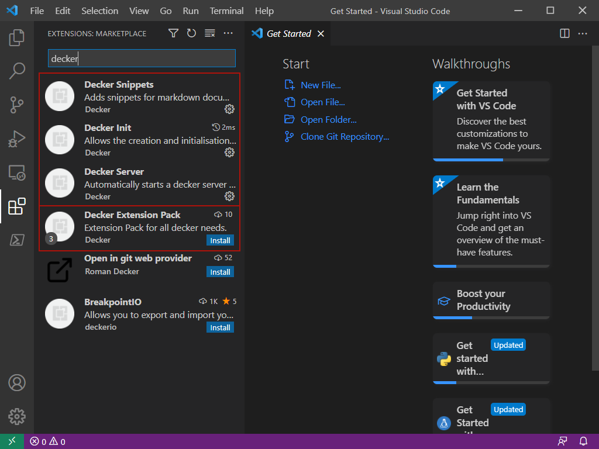The width and height of the screenshot is (599, 449).
Task: Open Remote Explorer icon
Action: (x=17, y=172)
